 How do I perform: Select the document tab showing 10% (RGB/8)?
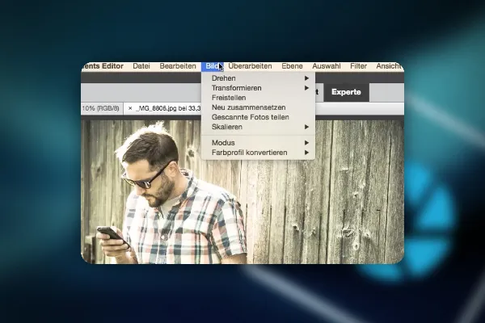pos(102,108)
